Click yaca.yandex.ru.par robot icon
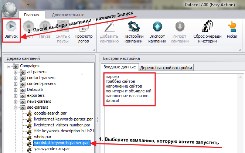 30,149
